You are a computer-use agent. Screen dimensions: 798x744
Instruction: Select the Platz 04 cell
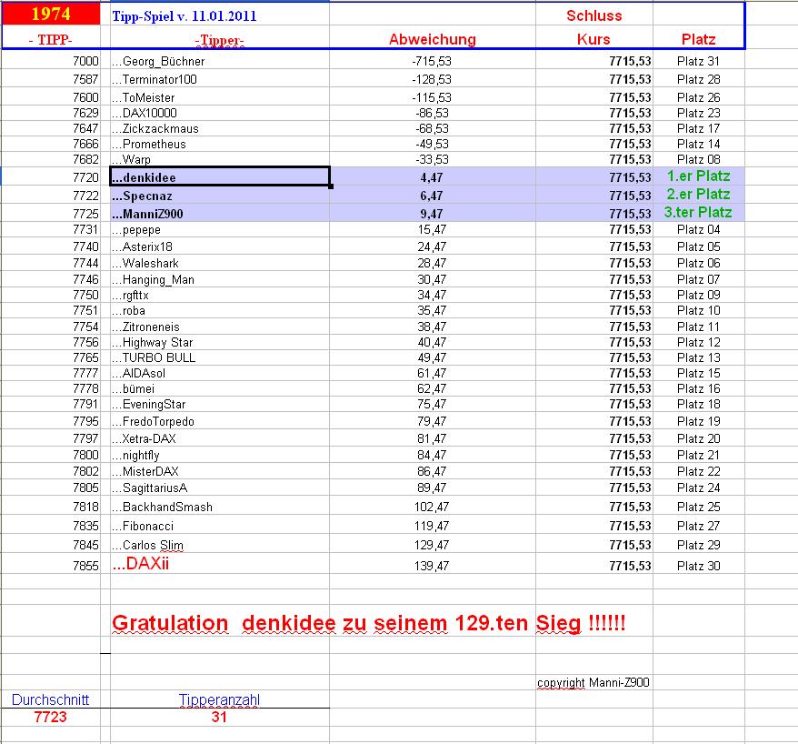click(x=698, y=230)
